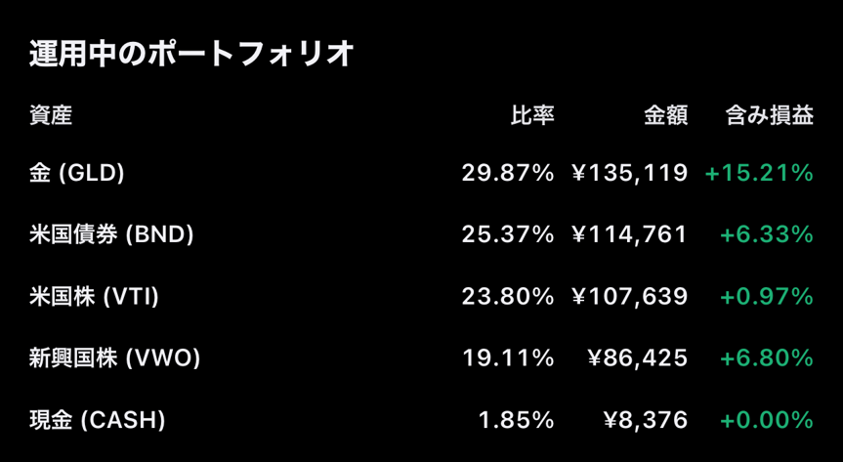This screenshot has width=843, height=462.
Task: Open the 米国債券 (BND) asset
Action: (111, 235)
